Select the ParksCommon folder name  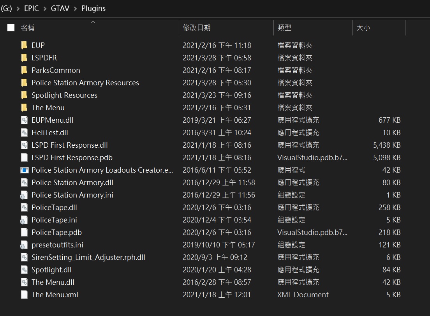pos(56,70)
